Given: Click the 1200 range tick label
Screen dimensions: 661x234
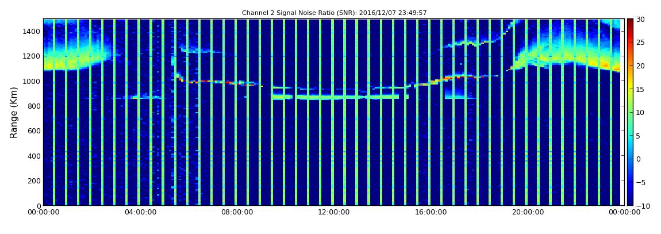Looking at the screenshot, I should click(x=32, y=56).
